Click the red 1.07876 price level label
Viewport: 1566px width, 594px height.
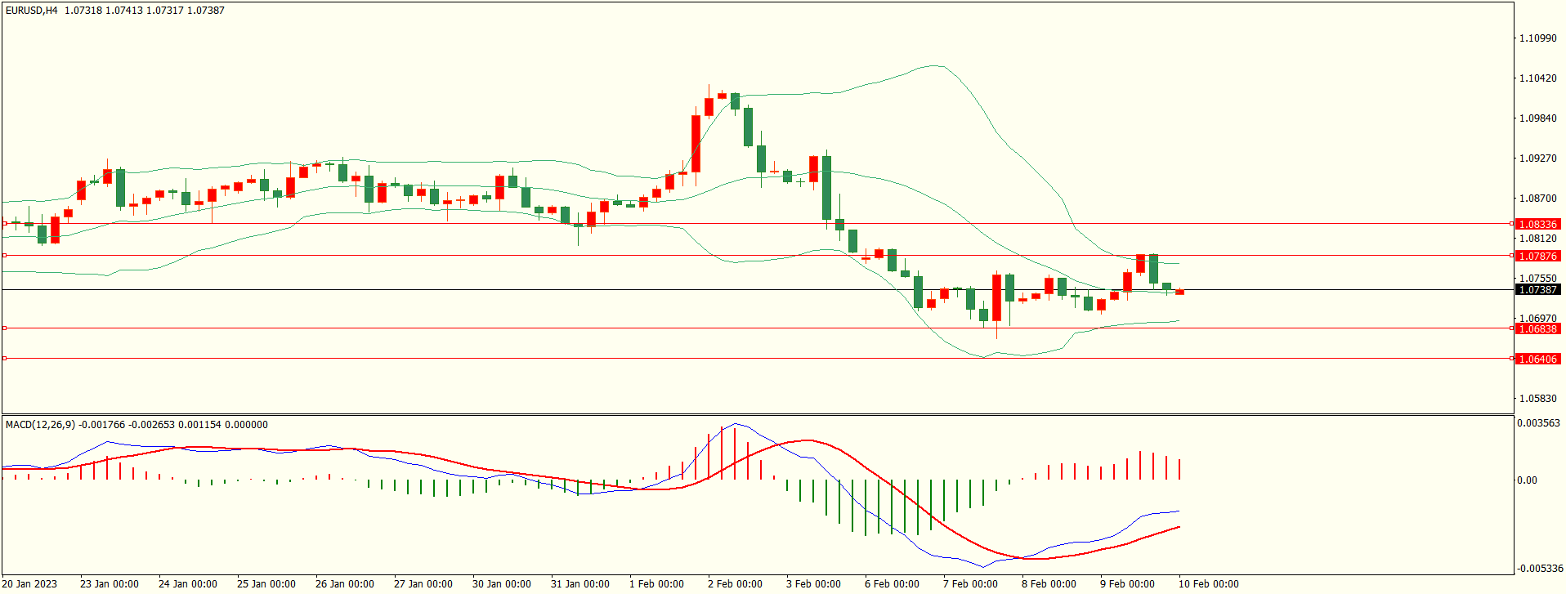pyautogui.click(x=1537, y=256)
